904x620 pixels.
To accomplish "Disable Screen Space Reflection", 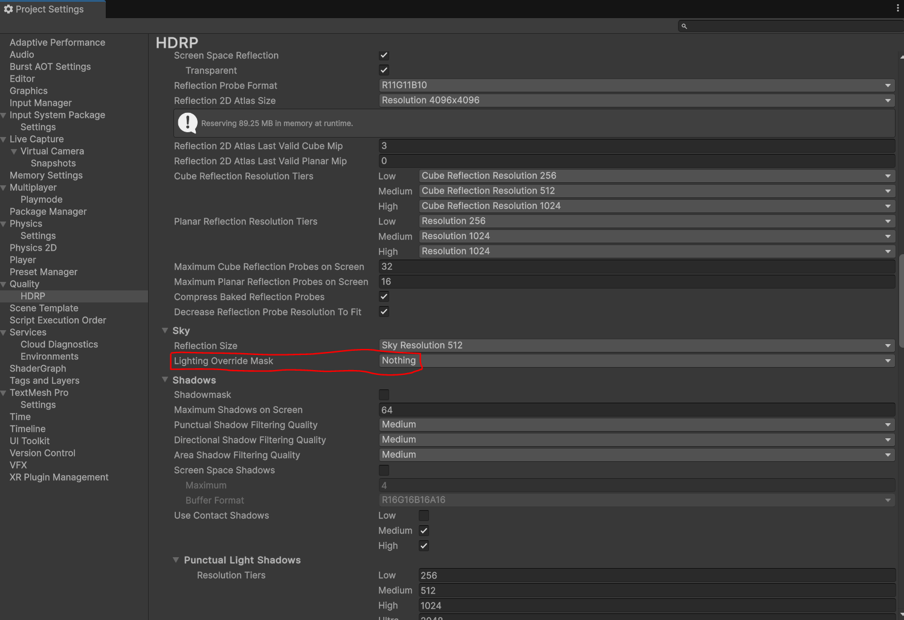I will [x=384, y=55].
